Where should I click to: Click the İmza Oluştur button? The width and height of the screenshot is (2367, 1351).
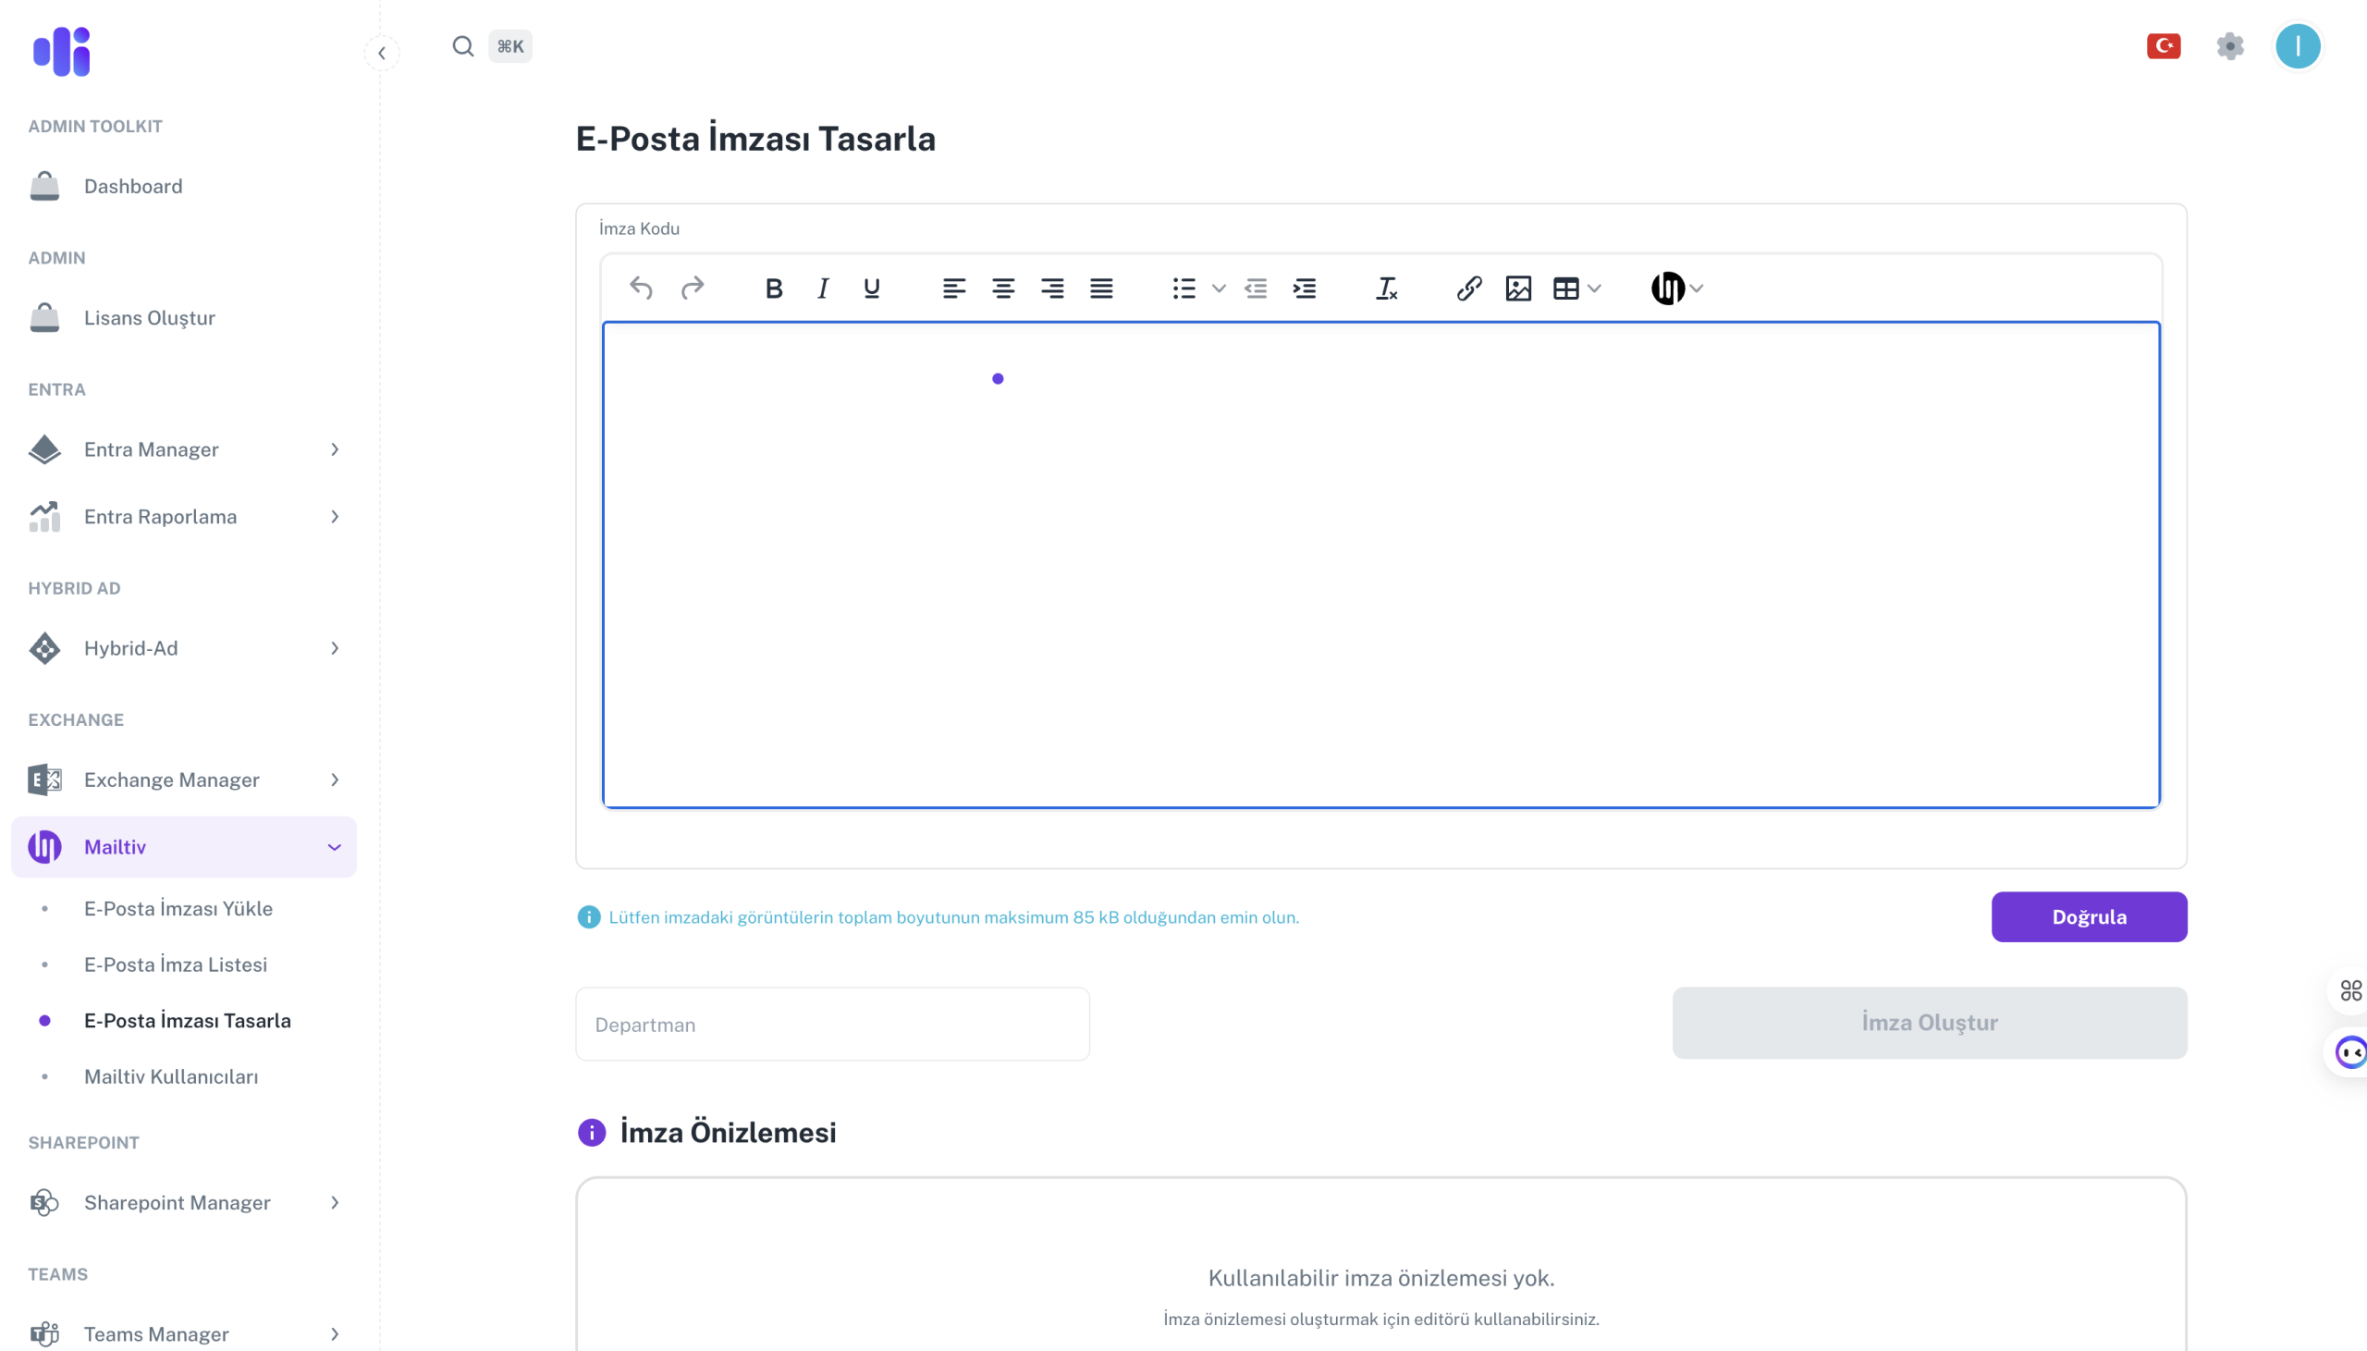pos(1930,1023)
